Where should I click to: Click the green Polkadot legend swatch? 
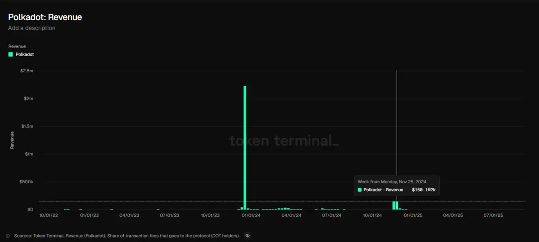click(x=11, y=54)
